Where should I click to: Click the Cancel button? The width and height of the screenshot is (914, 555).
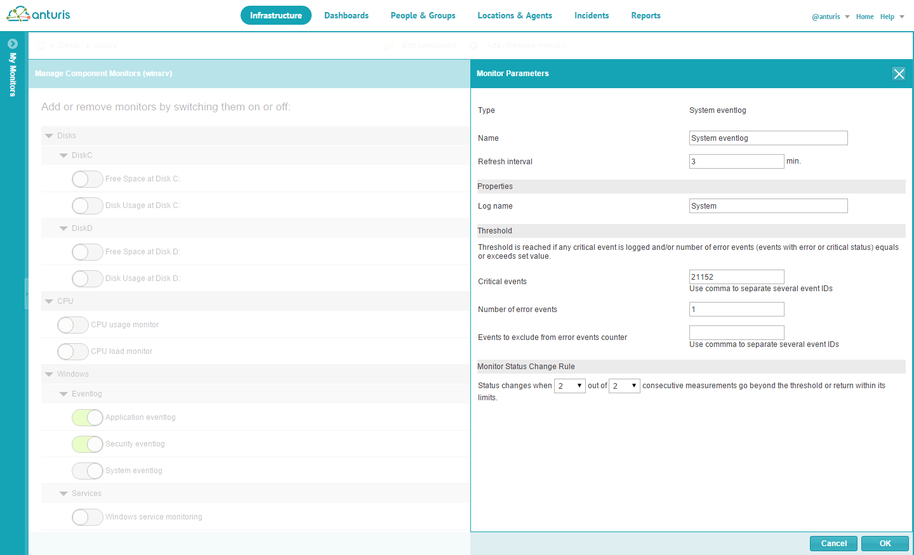point(833,544)
